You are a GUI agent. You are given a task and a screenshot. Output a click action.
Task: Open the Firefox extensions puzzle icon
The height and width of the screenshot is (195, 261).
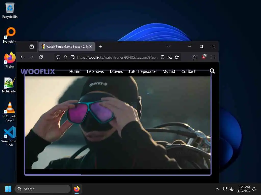tap(194, 57)
